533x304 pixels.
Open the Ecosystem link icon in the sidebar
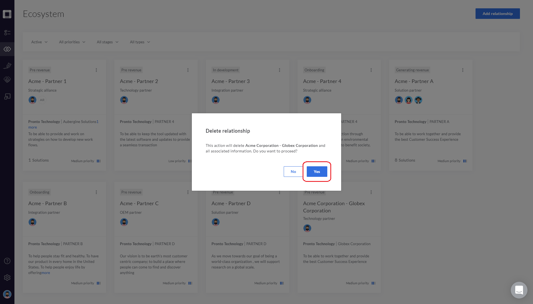(7, 49)
